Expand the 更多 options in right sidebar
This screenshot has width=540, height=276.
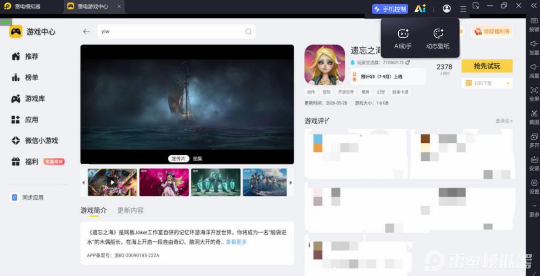point(534,211)
